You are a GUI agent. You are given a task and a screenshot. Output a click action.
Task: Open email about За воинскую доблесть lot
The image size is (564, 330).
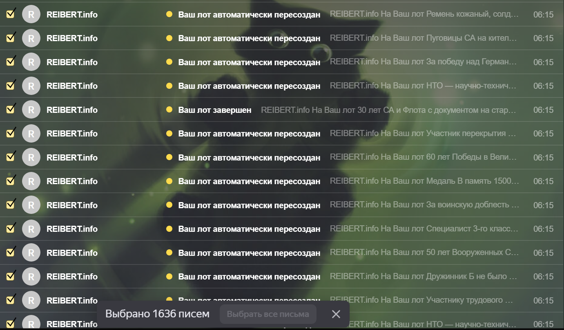tap(282, 205)
